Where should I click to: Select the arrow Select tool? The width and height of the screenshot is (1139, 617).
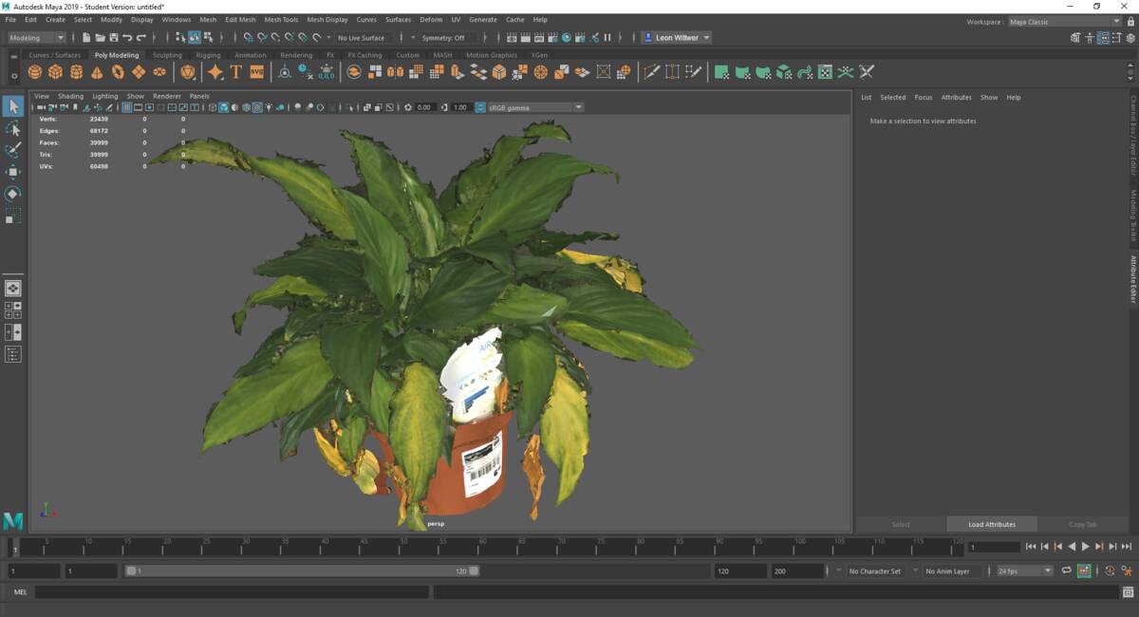click(x=13, y=106)
